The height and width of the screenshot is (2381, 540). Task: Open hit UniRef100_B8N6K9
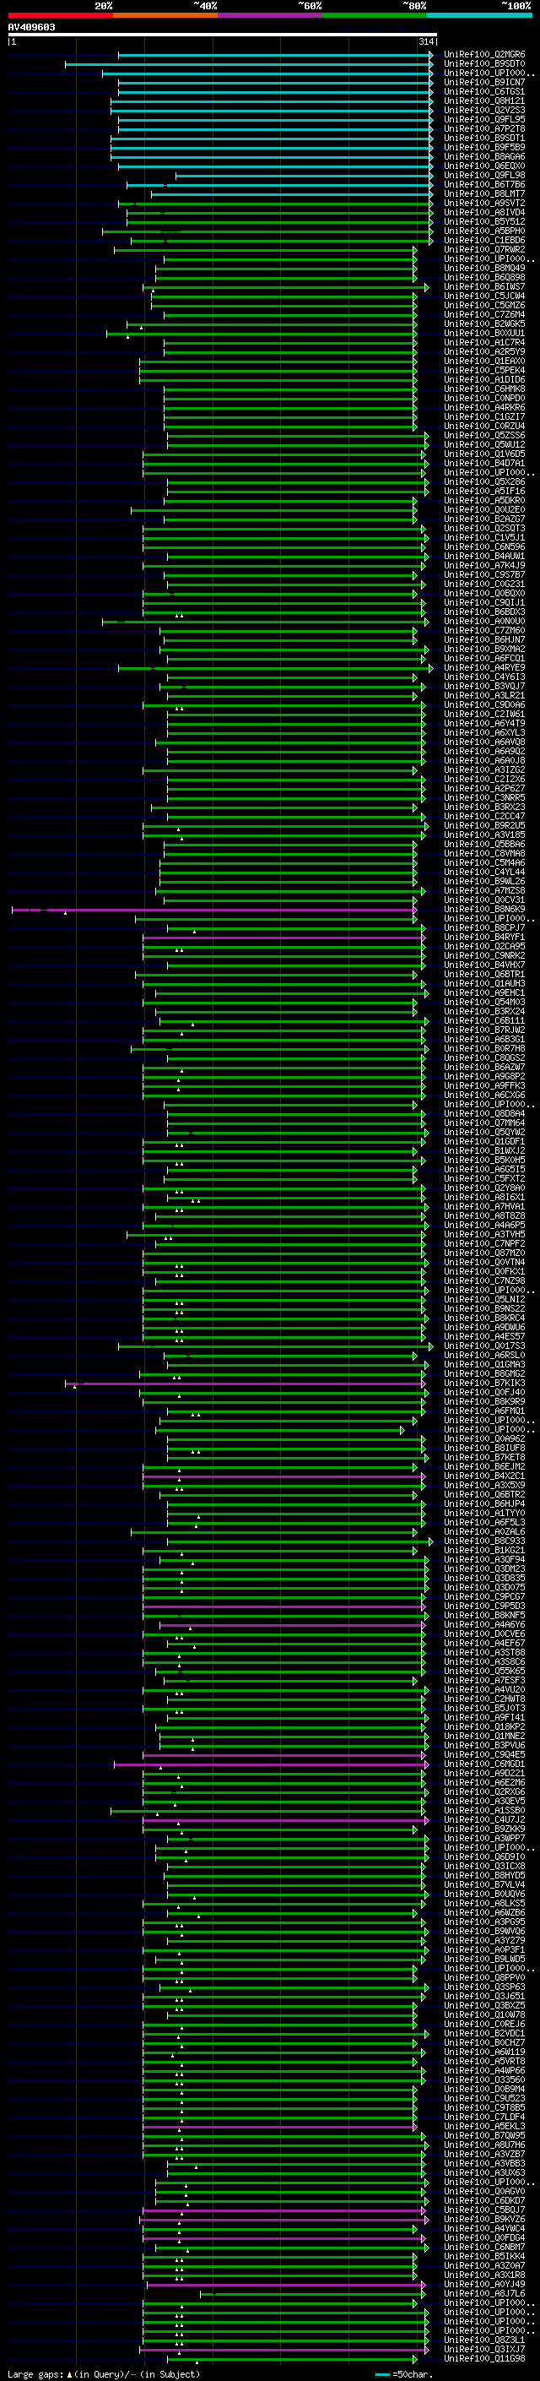pos(484,910)
